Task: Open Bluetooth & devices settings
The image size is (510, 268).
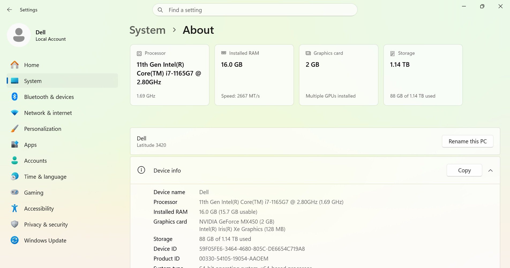Action: pyautogui.click(x=62, y=97)
